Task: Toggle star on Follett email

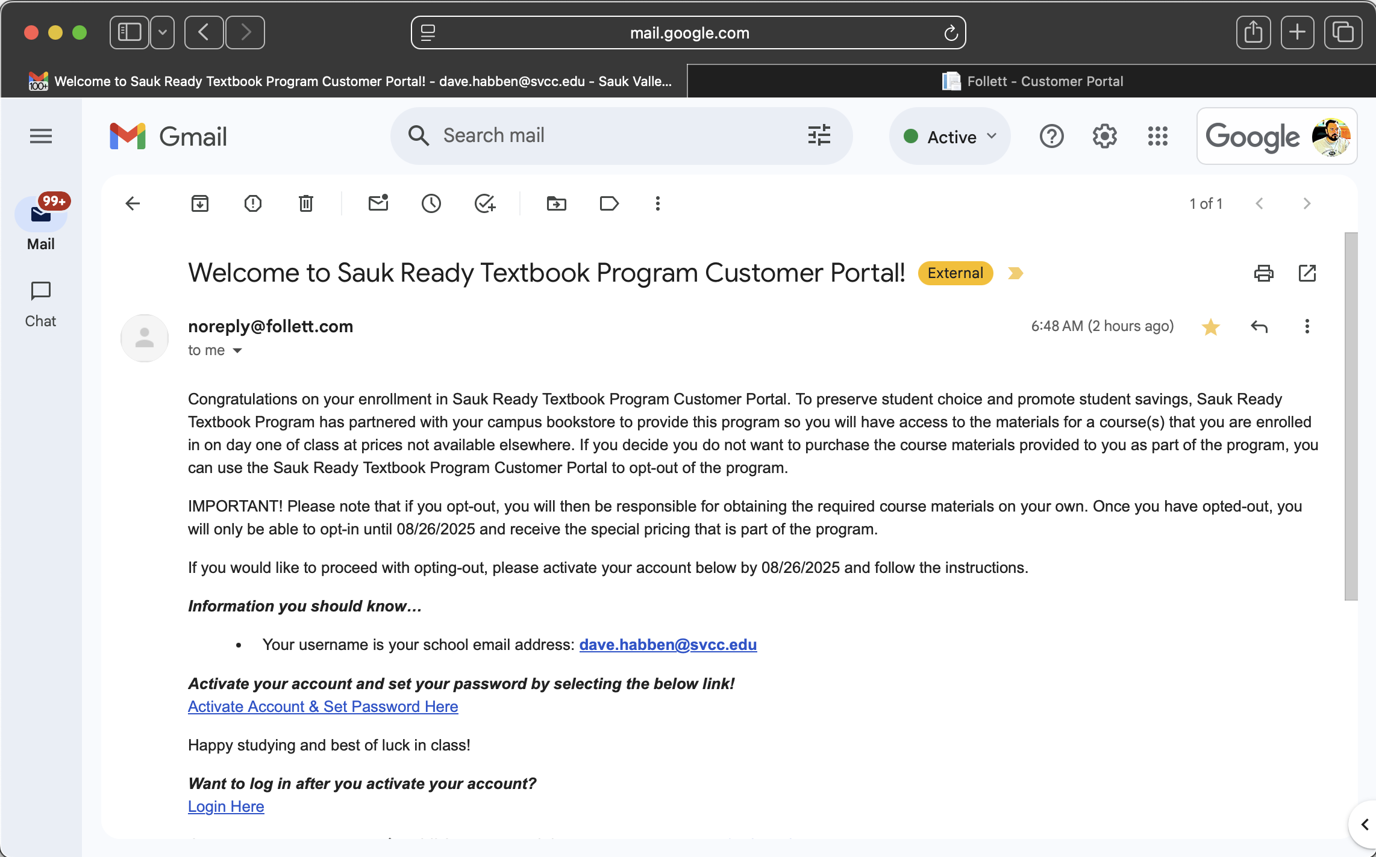Action: (1210, 326)
